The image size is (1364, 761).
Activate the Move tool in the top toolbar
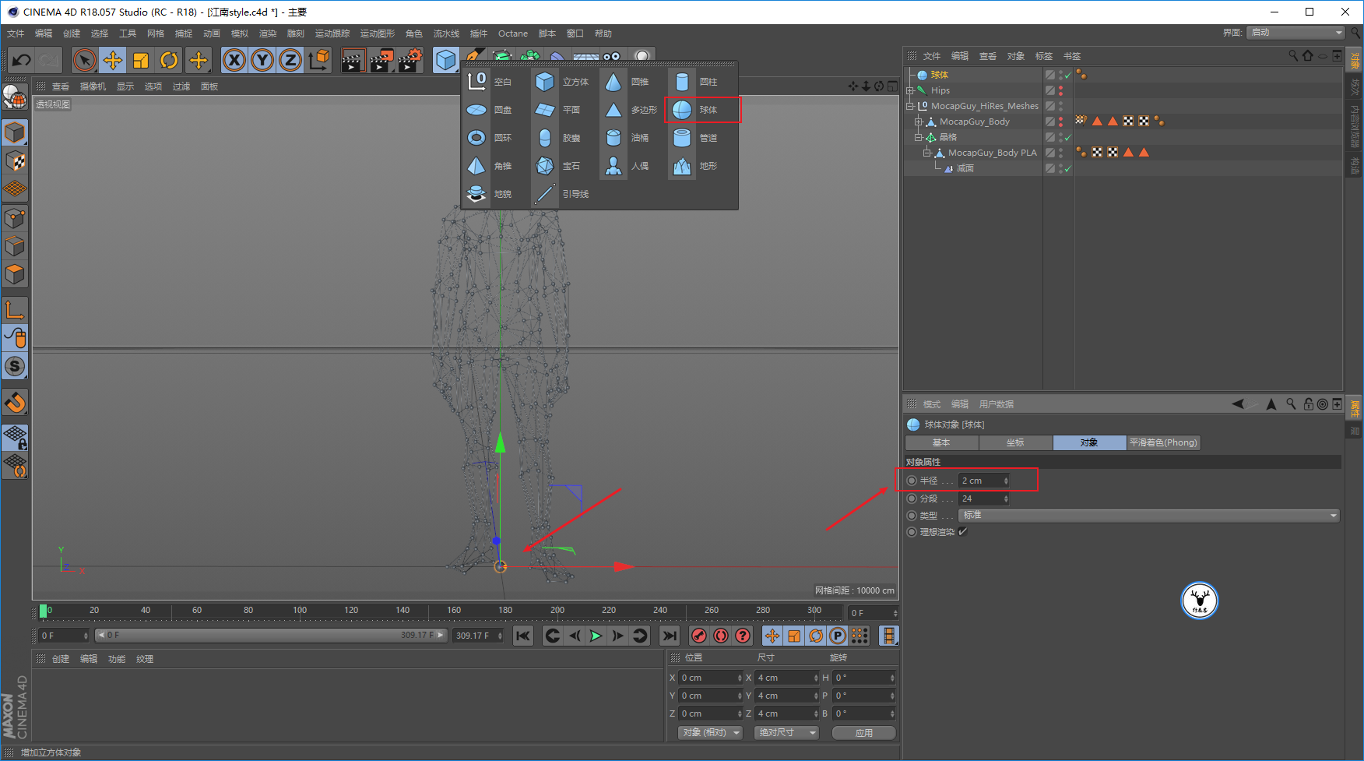click(113, 60)
